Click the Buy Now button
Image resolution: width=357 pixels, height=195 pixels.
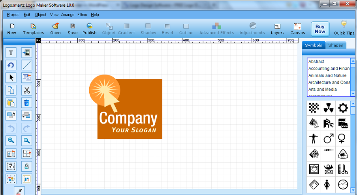320,29
